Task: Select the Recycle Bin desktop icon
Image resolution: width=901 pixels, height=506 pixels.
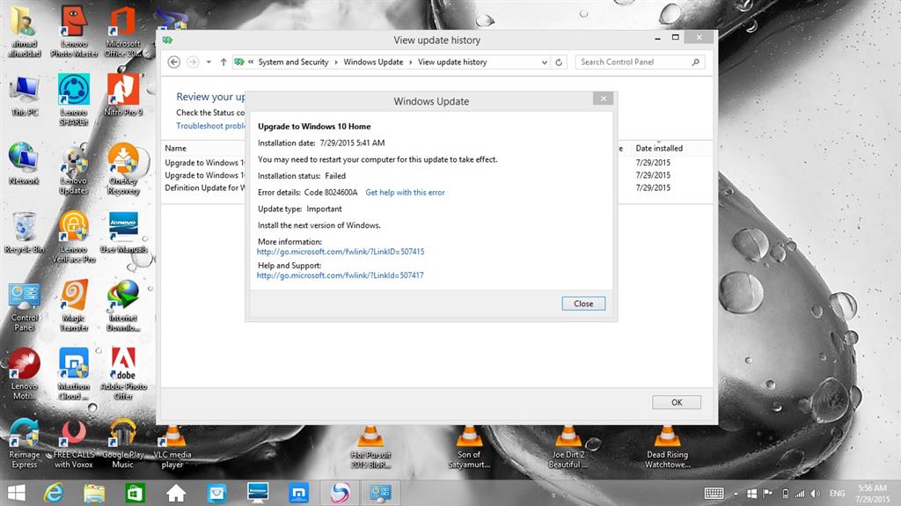Action: pos(24,233)
